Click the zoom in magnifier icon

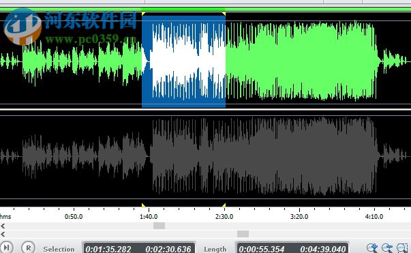[x=372, y=248]
